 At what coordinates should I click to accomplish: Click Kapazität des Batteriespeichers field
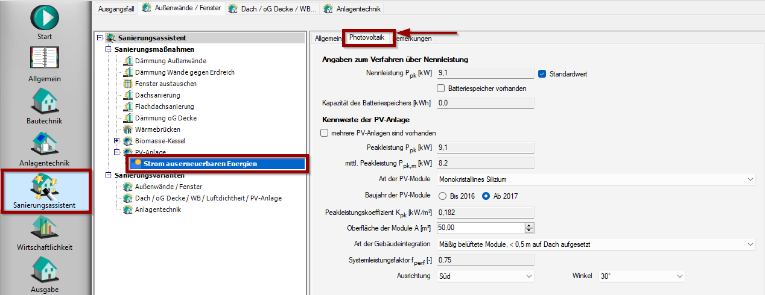(485, 103)
